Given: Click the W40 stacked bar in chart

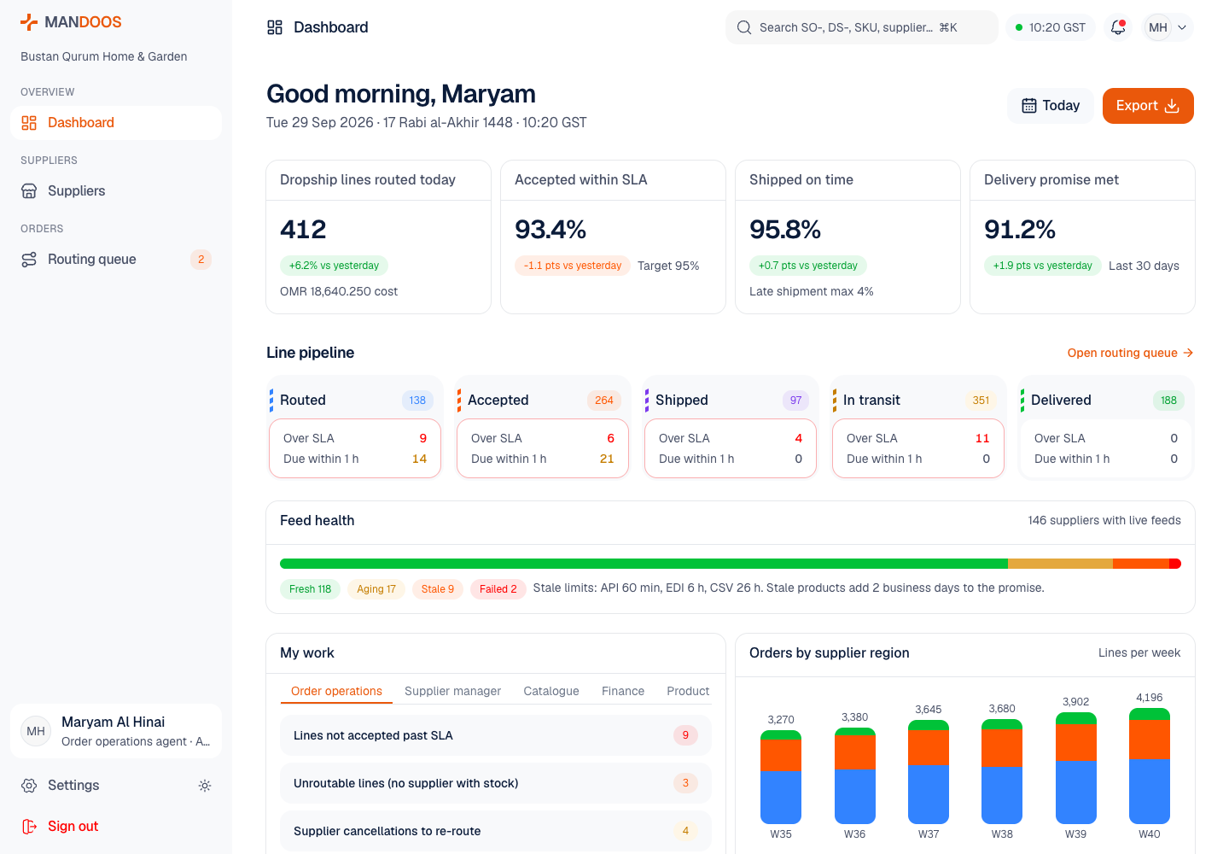Looking at the screenshot, I should (1149, 766).
